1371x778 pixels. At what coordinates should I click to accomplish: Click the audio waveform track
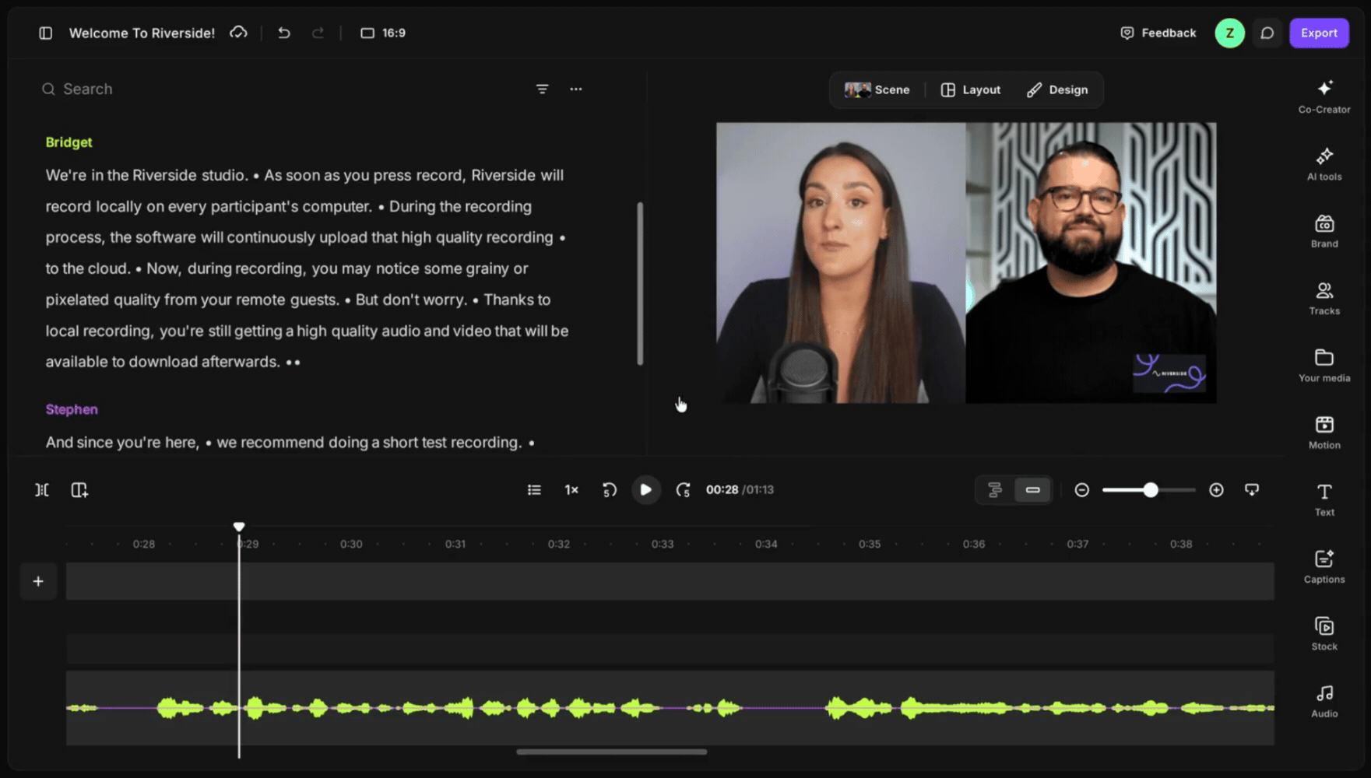click(670, 707)
